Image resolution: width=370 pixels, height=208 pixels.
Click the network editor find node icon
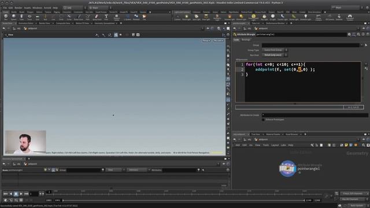(364, 145)
